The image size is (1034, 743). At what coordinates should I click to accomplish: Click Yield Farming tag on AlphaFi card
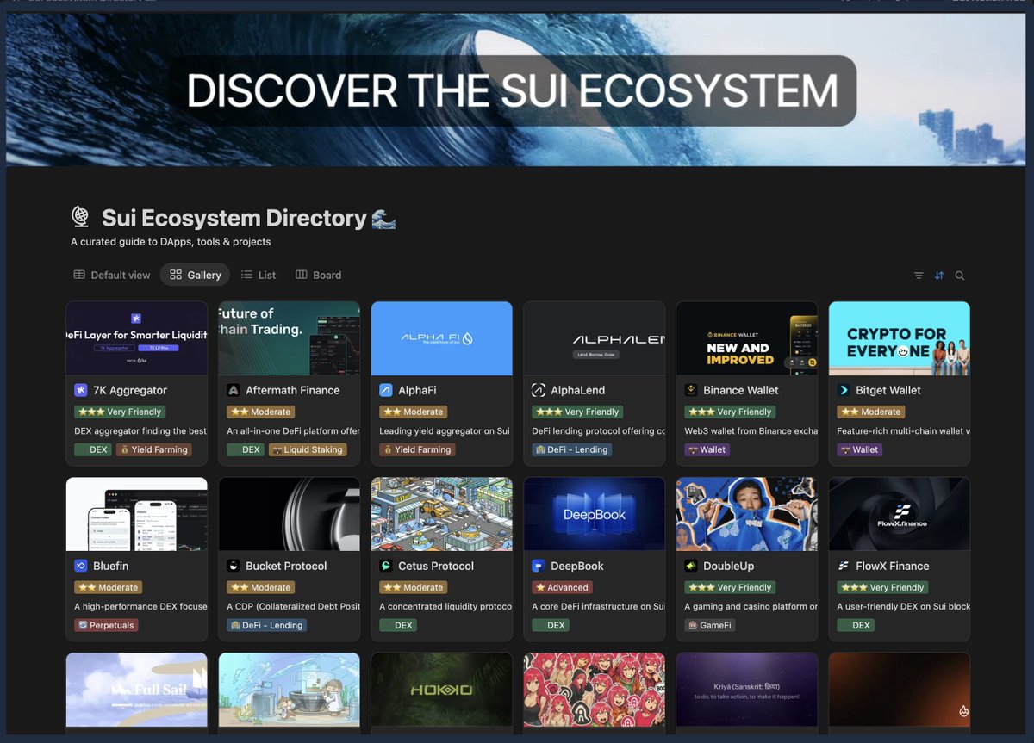click(x=417, y=449)
